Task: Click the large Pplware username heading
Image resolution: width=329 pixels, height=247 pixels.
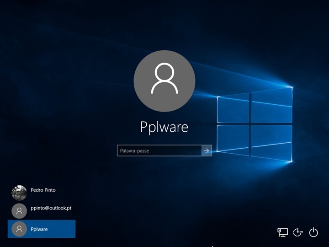Action: (164, 127)
